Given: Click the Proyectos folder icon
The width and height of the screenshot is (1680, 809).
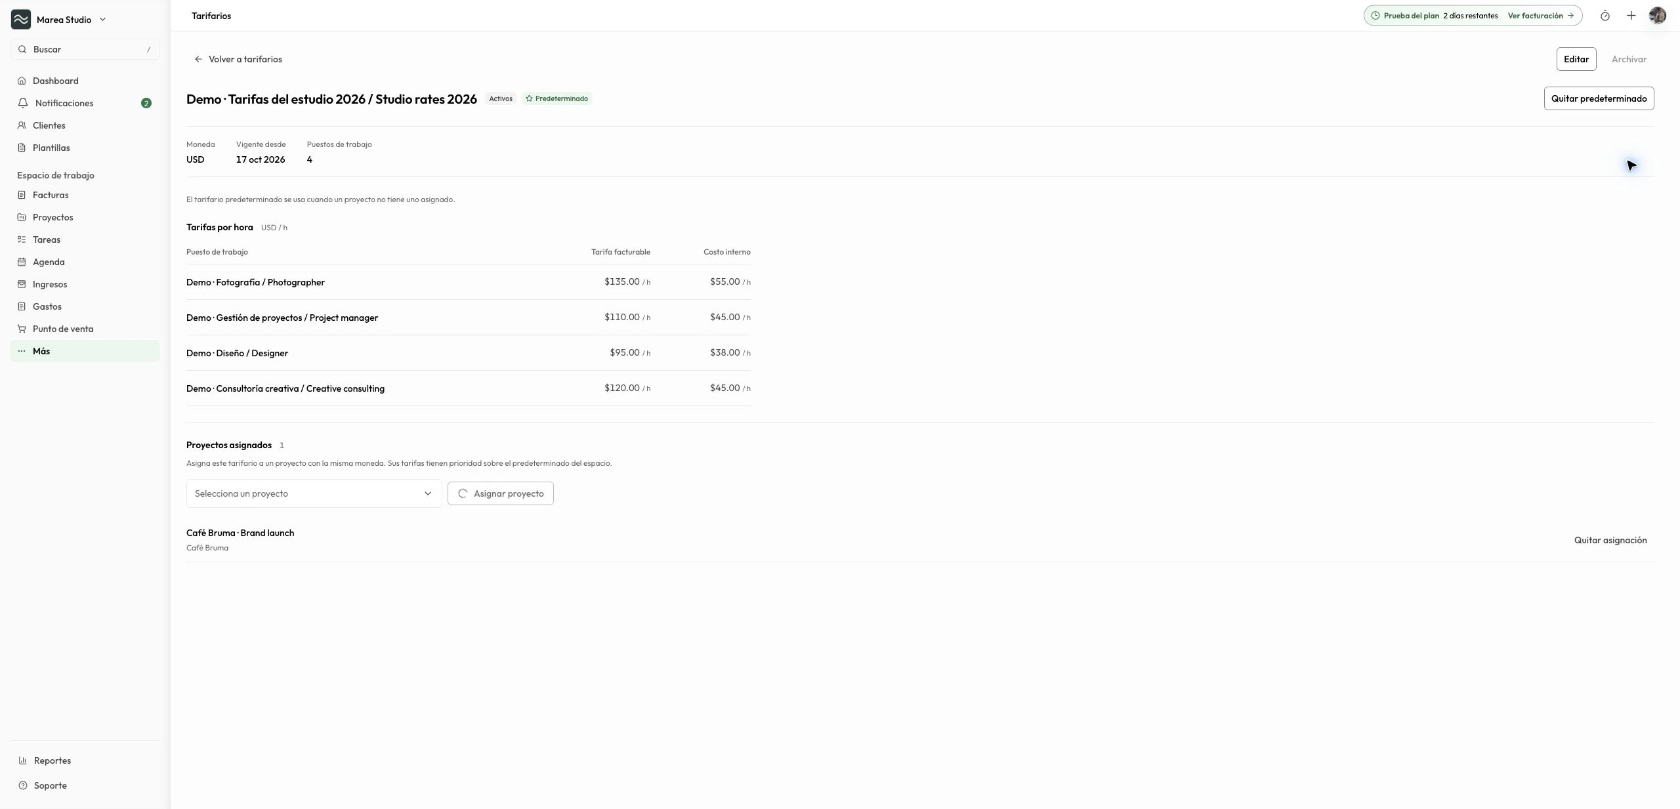Looking at the screenshot, I should click(x=22, y=217).
